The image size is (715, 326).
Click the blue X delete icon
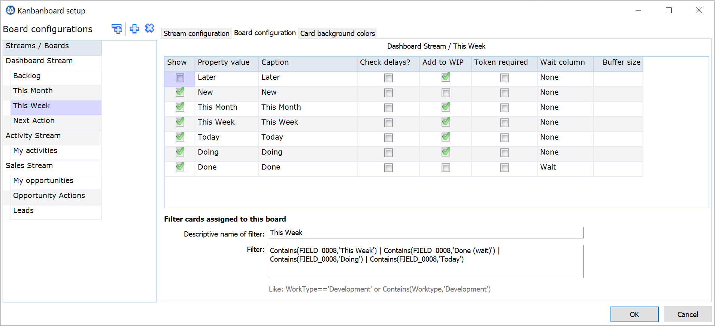pos(149,28)
